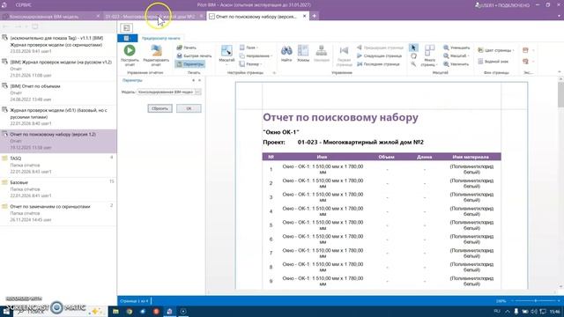This screenshot has width=564, height=317.
Task: Select Search set report version 1.2
Action: [x=58, y=141]
